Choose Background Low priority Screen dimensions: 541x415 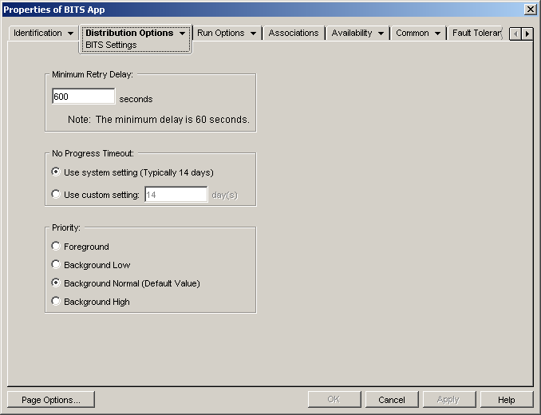pos(56,265)
